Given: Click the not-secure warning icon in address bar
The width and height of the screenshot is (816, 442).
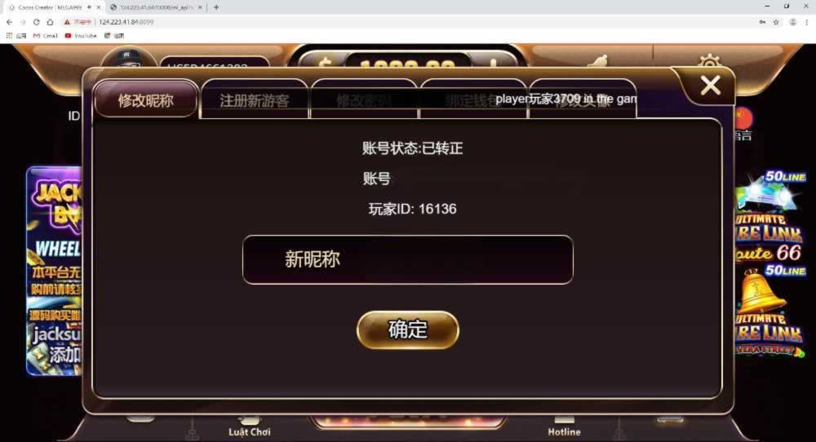Looking at the screenshot, I should point(67,22).
